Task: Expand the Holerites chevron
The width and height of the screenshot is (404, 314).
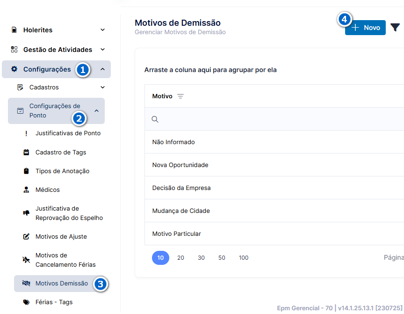Action: coord(102,30)
